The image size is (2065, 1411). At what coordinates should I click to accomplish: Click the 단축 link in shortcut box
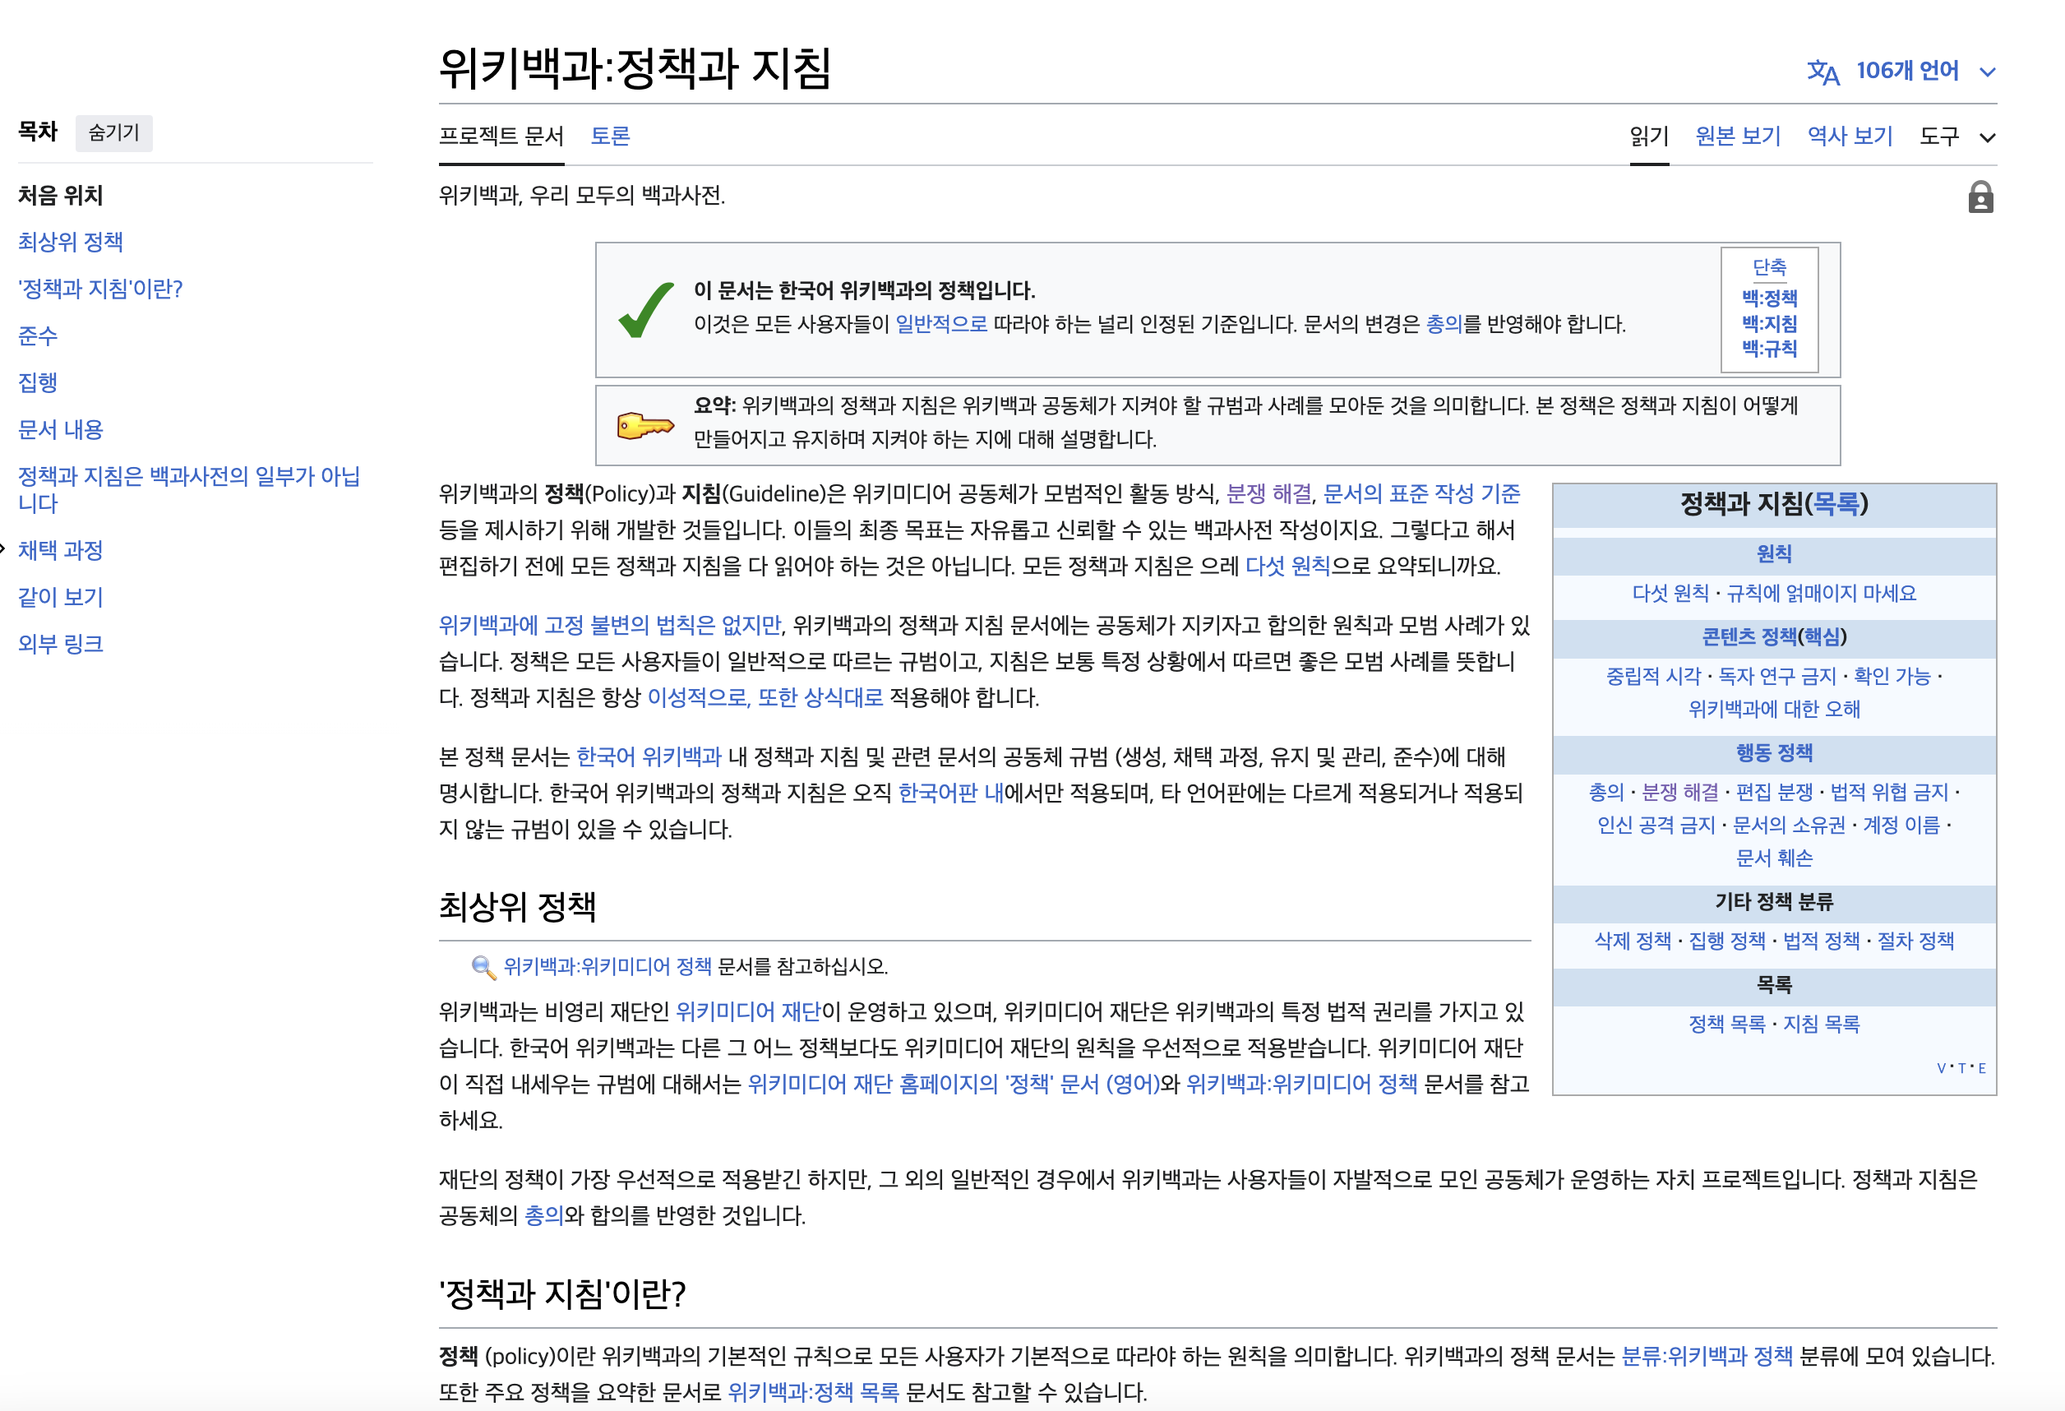click(x=1769, y=267)
